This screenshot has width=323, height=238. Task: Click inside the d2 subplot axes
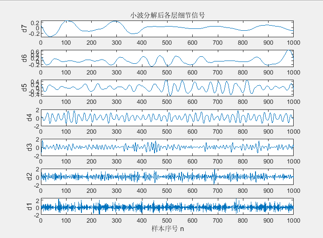tap(167, 177)
